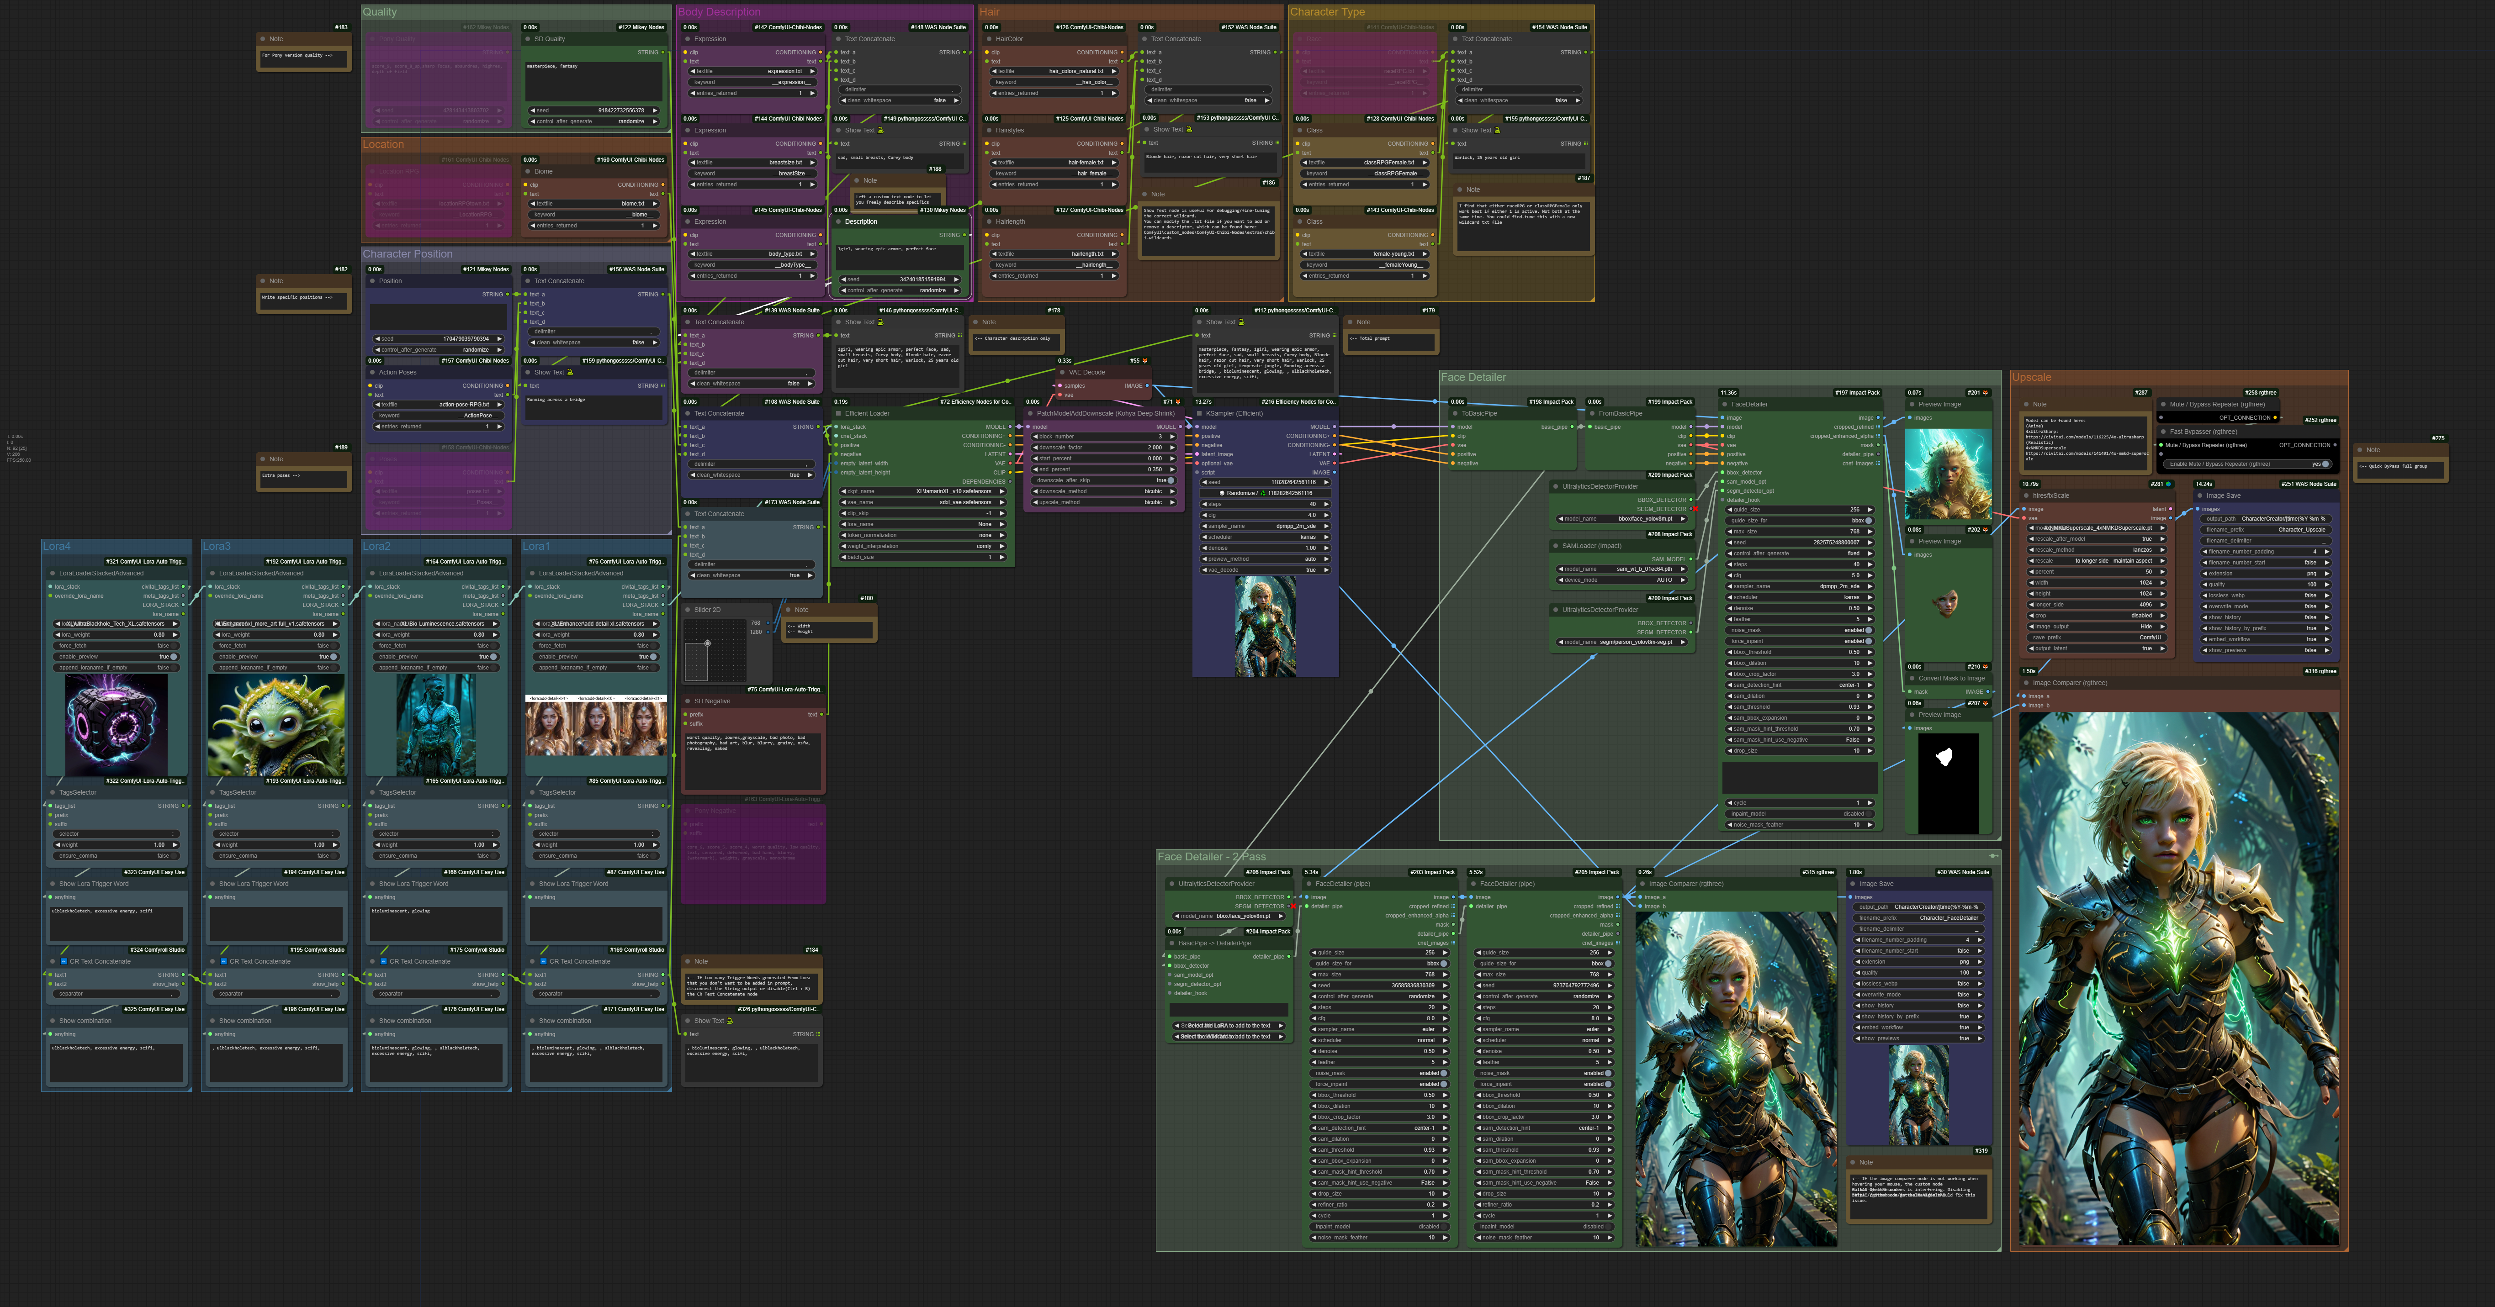Click the square collapse icon on Efficient Loader
2495x1307 pixels.
pyautogui.click(x=839, y=413)
